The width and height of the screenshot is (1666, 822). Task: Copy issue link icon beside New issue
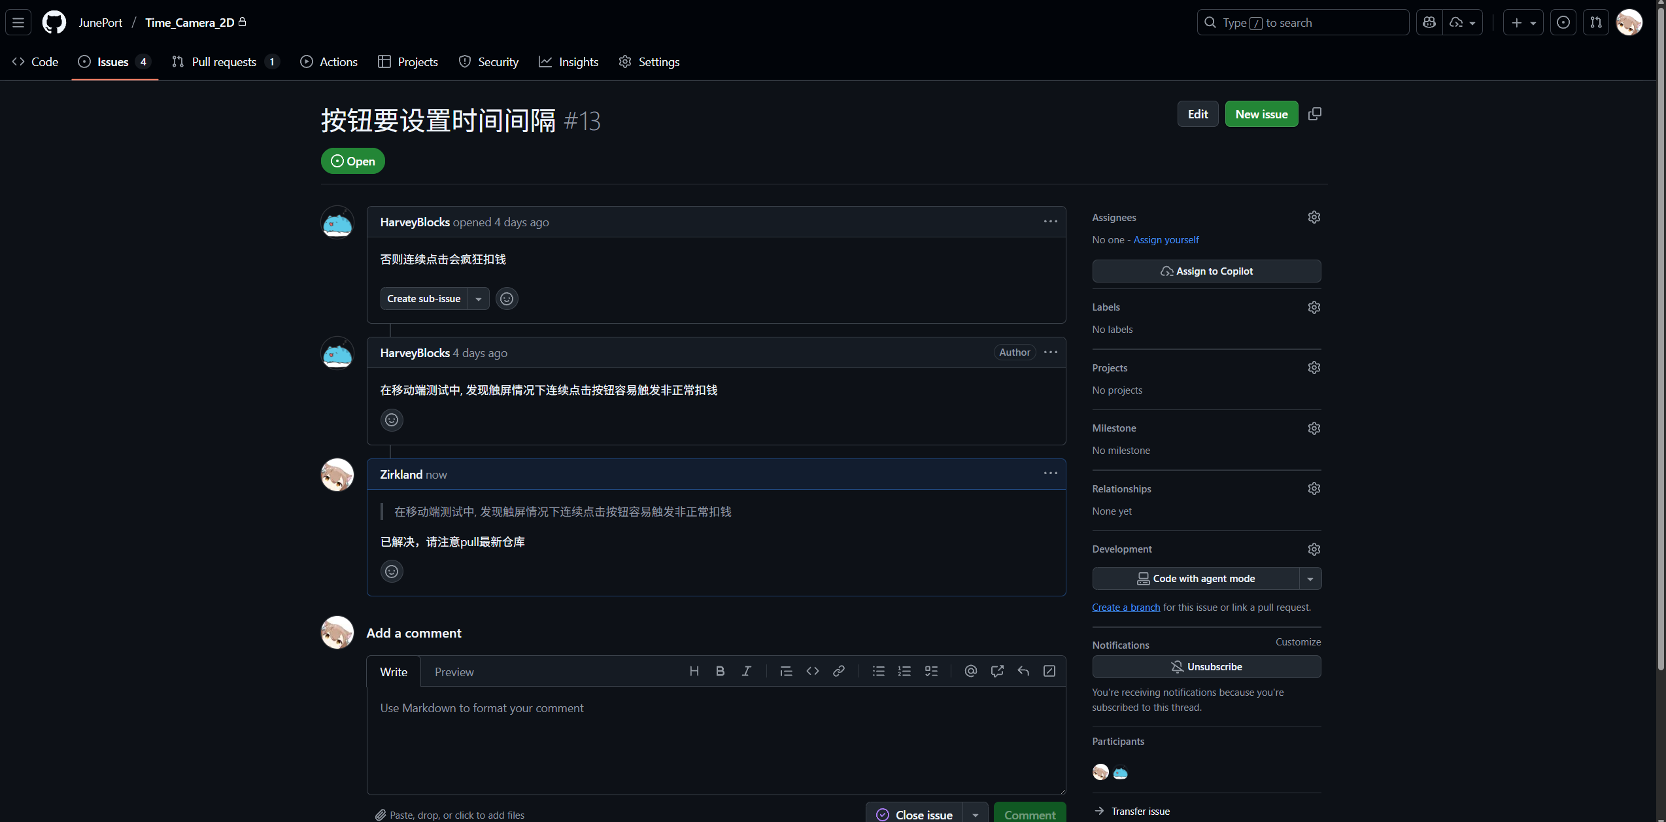(1315, 114)
